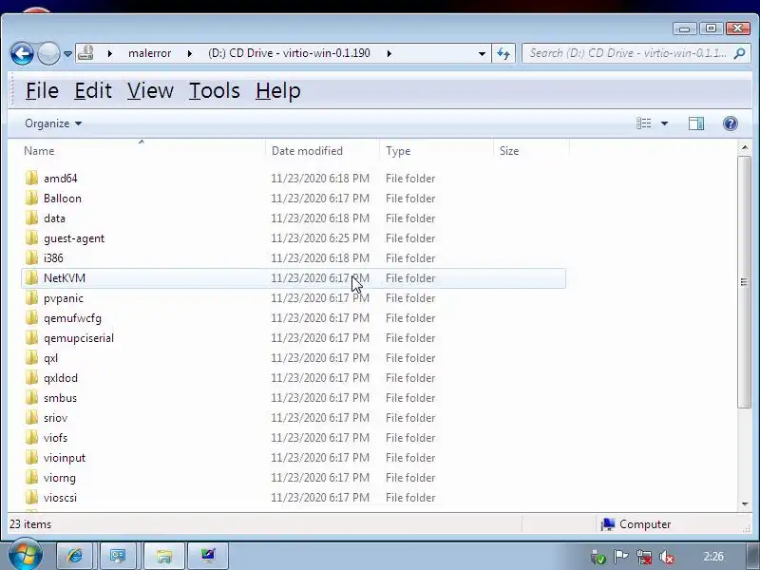The image size is (760, 570).
Task: Select the qxl folder icon
Action: [x=31, y=357]
